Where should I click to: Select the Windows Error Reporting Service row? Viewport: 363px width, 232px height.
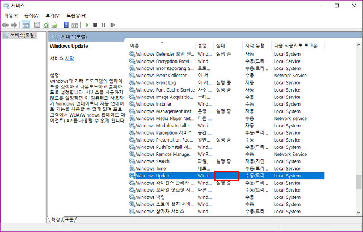point(227,68)
